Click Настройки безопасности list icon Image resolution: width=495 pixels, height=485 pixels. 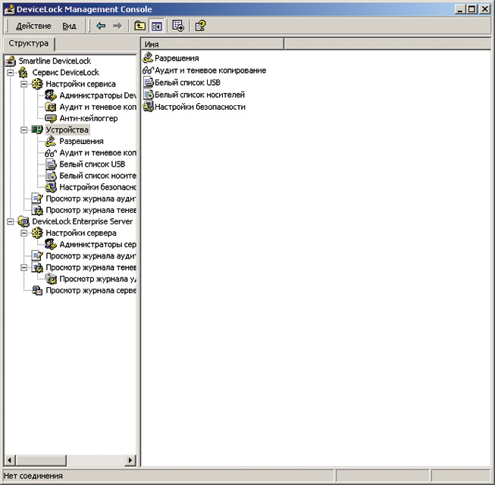[x=148, y=107]
